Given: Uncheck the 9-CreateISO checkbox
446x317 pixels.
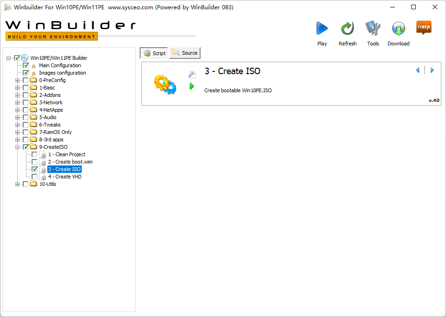Looking at the screenshot, I should [26, 147].
